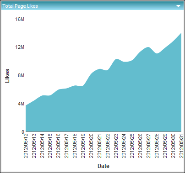Click the 8M y-axis label
This screenshot has width=185, height=173.
tap(21, 75)
